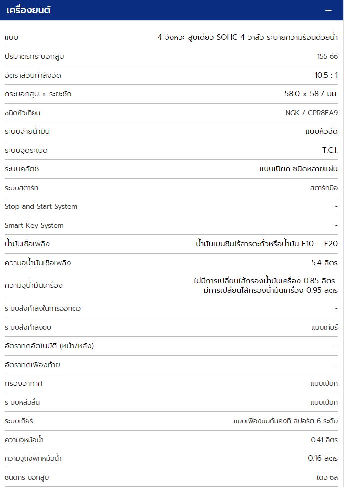Click the NGK / CPR8EA9 spark plug value
Image resolution: width=344 pixels, height=487 pixels.
[x=311, y=113]
